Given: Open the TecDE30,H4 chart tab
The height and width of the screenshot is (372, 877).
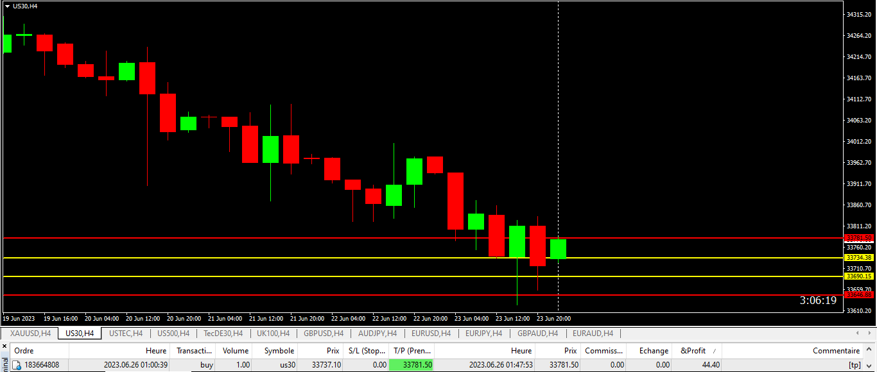Looking at the screenshot, I should [223, 334].
